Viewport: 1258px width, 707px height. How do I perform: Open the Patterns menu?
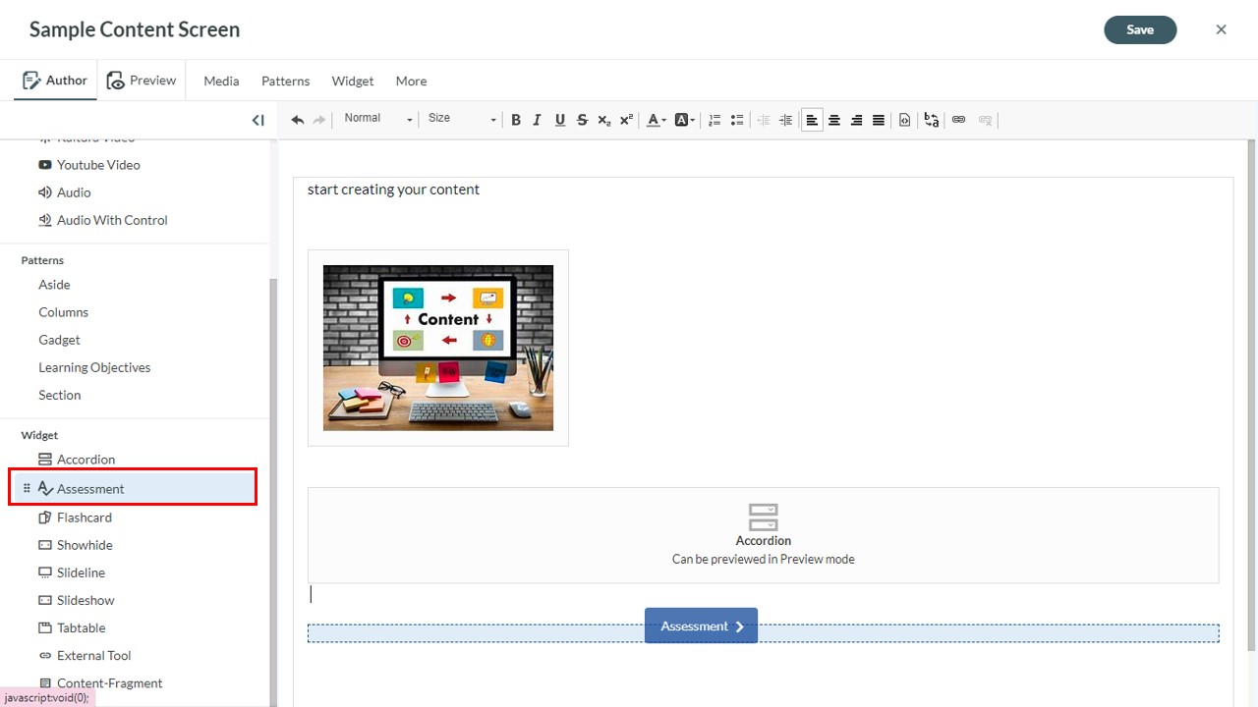pyautogui.click(x=285, y=82)
